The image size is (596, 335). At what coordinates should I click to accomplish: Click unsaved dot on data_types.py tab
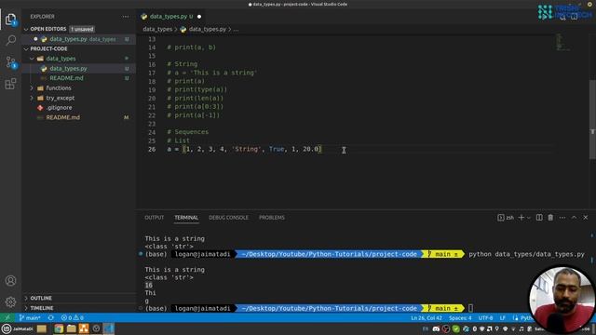[x=199, y=17]
